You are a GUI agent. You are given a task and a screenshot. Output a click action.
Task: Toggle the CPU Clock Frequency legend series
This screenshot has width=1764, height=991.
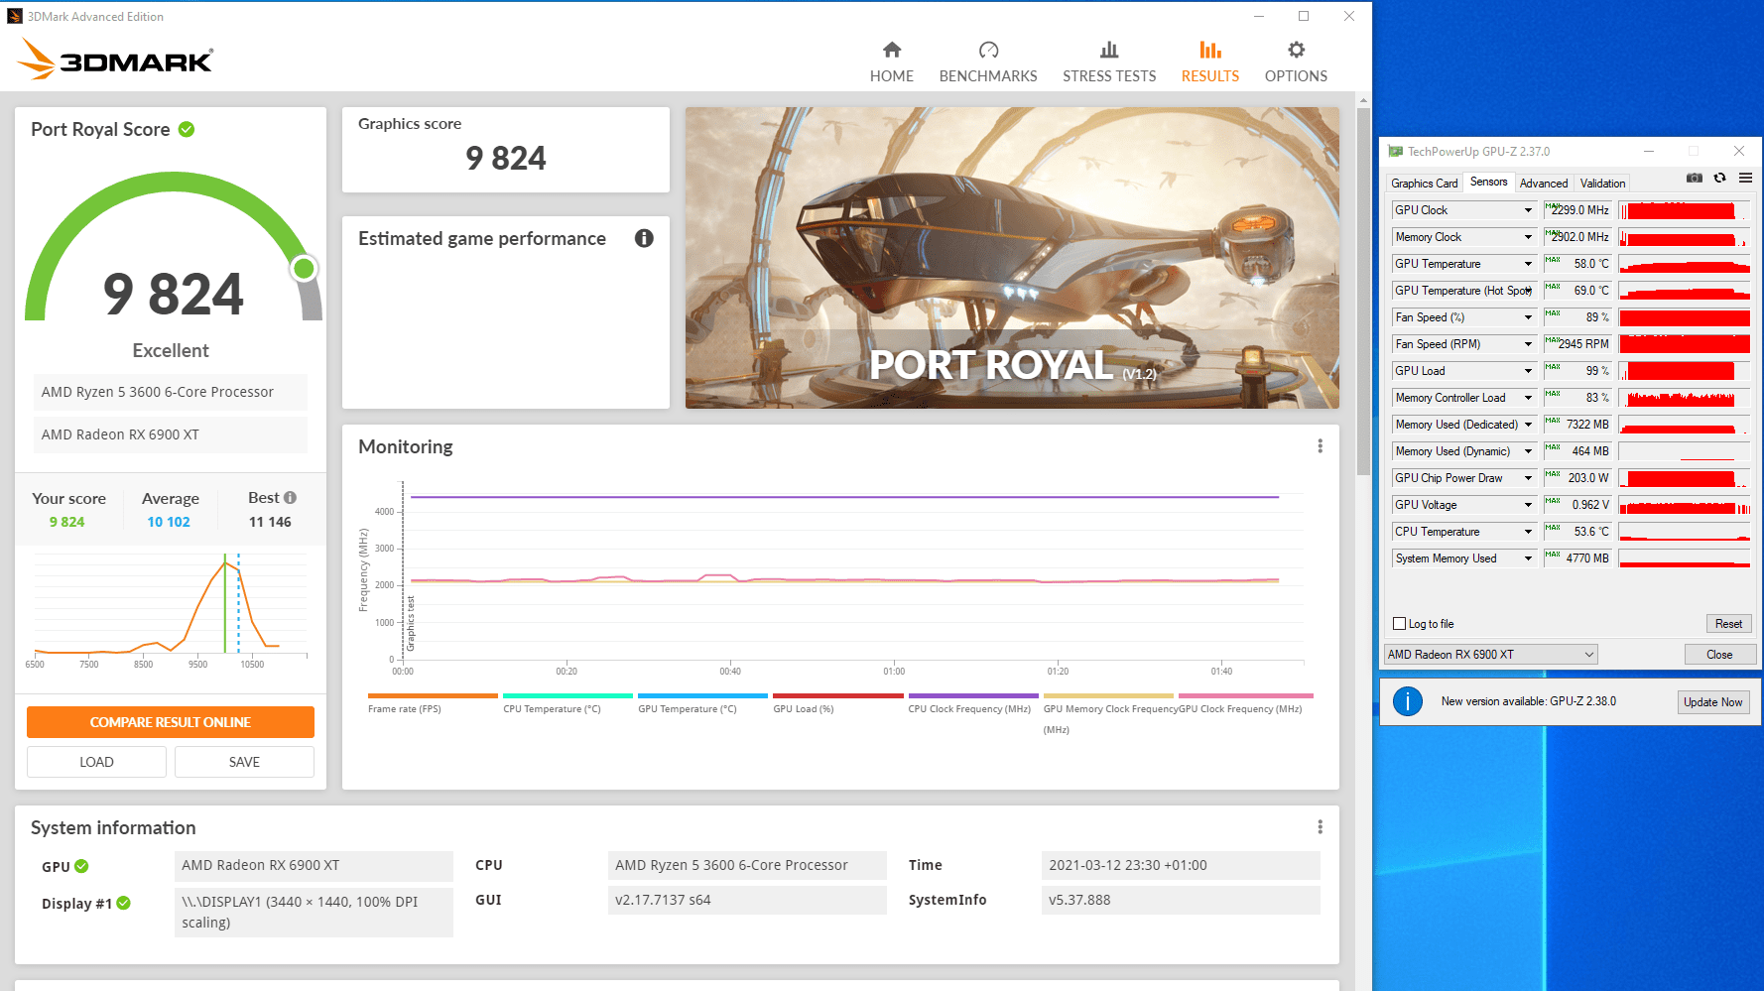972,703
